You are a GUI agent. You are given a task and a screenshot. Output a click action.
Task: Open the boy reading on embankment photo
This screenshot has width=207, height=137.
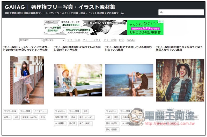(129, 80)
